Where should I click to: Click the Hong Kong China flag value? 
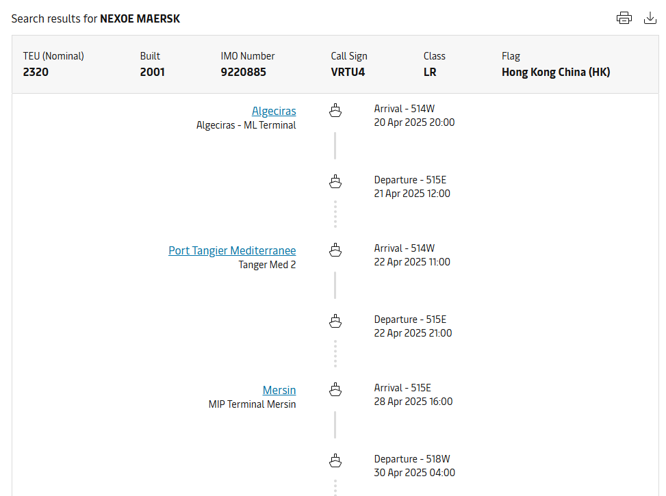[555, 72]
